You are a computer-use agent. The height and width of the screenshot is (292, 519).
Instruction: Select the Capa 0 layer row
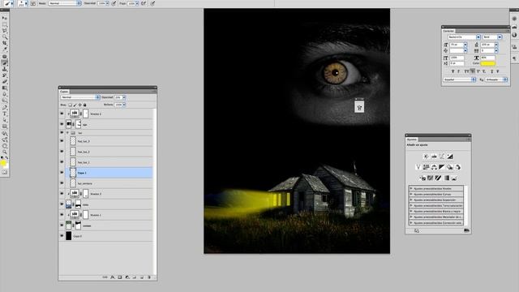coord(109,236)
